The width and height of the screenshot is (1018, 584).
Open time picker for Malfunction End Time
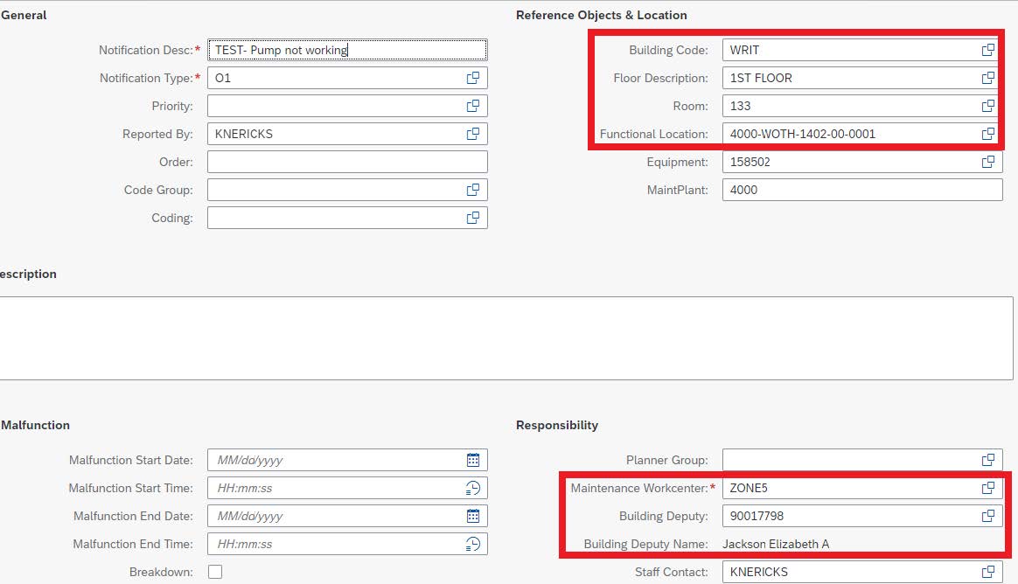coord(472,544)
